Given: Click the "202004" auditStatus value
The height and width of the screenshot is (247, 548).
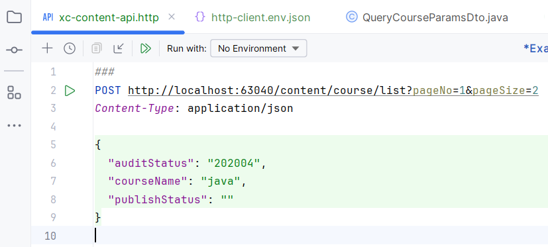Looking at the screenshot, I should tap(234, 163).
